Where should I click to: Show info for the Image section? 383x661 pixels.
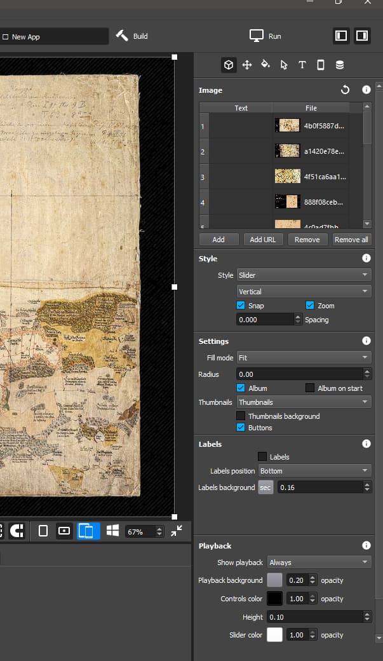click(x=366, y=90)
